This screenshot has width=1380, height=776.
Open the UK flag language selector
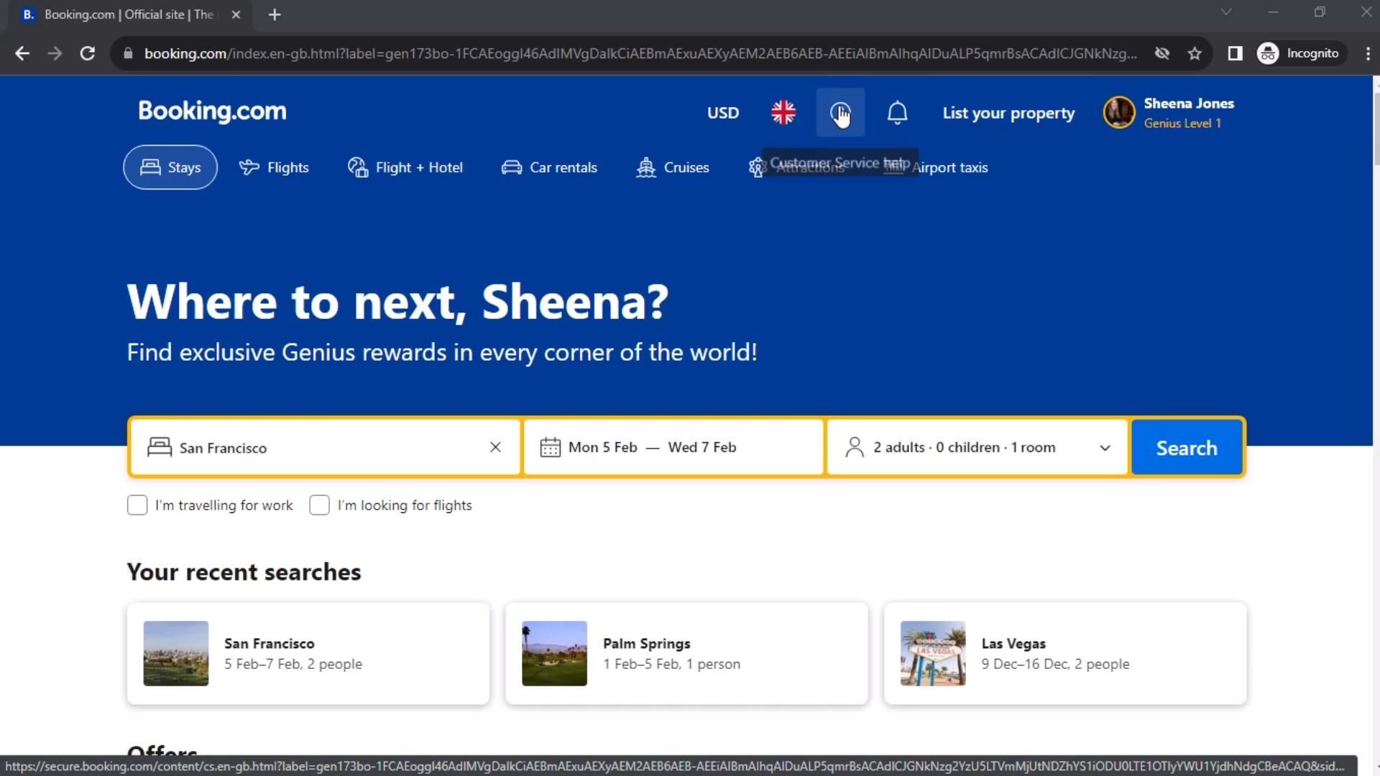pos(783,113)
